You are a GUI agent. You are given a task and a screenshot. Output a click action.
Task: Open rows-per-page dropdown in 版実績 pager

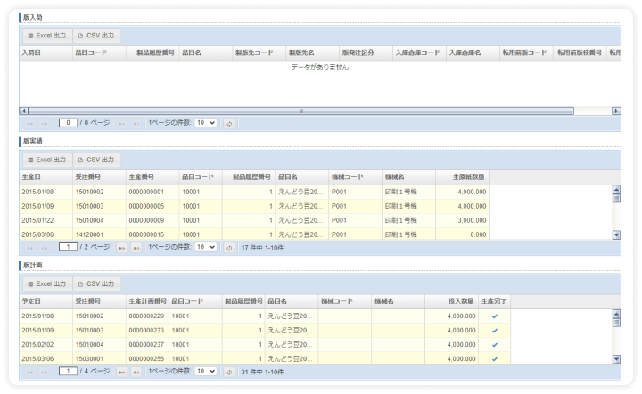click(205, 247)
